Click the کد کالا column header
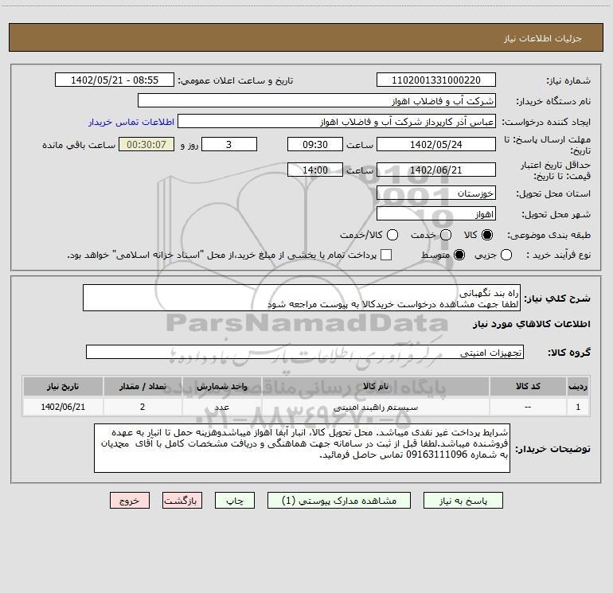Viewport: 613px width, 593px height. tap(528, 386)
